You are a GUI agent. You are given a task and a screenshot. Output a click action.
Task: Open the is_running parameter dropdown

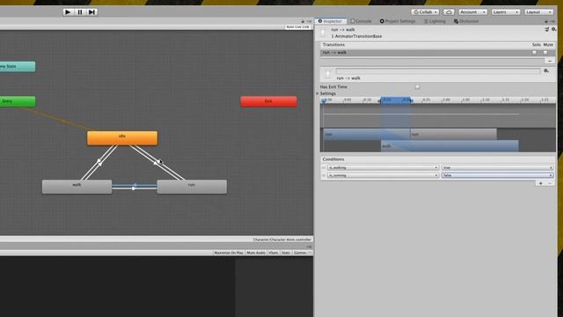point(383,175)
